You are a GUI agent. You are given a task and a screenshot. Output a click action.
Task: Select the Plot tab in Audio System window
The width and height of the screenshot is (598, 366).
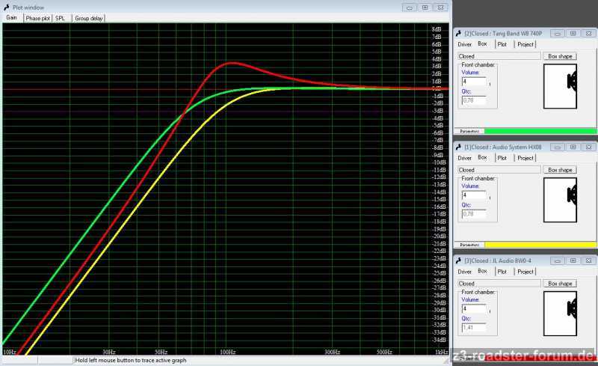tap(502, 158)
